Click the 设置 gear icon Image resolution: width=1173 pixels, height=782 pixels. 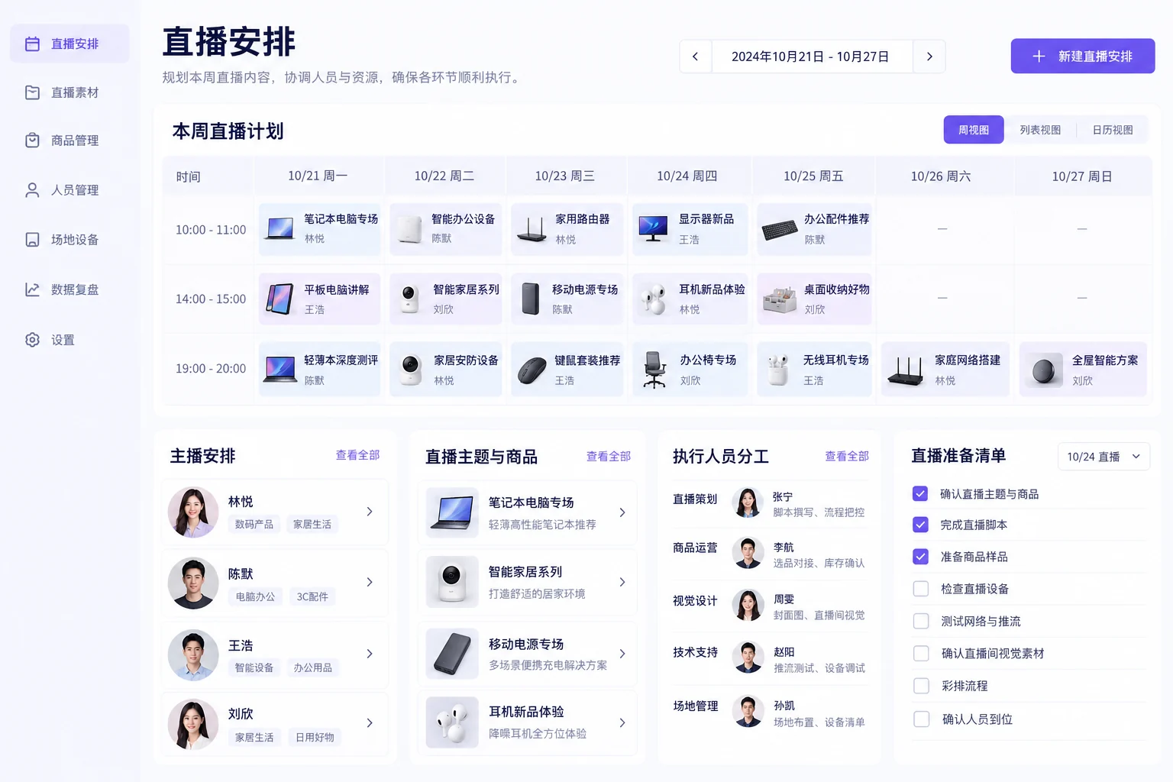coord(32,340)
